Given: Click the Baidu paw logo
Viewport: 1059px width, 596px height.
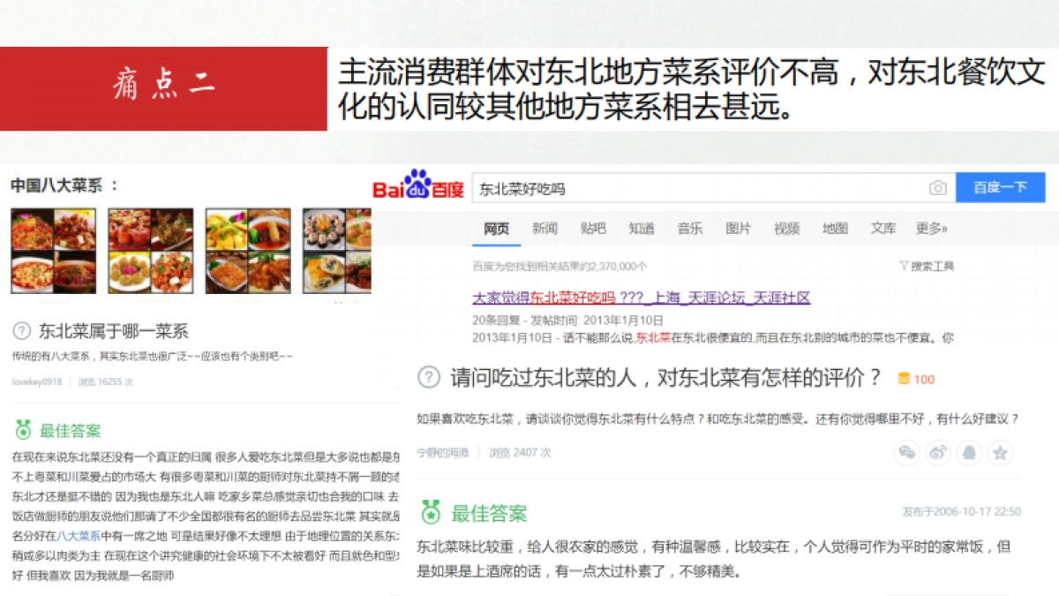Looking at the screenshot, I should [417, 184].
